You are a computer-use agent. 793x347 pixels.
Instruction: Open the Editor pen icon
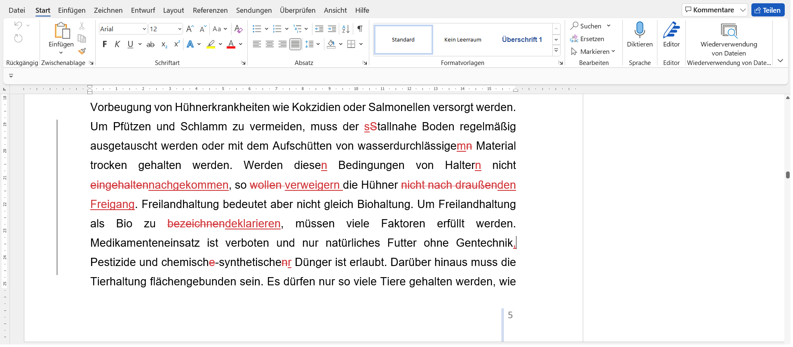point(671,30)
